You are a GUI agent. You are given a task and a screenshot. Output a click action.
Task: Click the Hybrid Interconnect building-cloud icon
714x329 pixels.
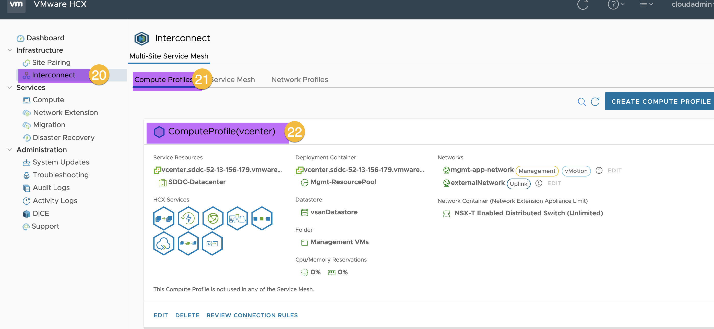237,218
